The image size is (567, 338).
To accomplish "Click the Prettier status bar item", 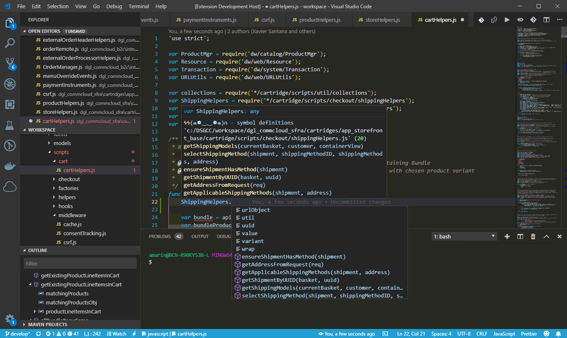I will pyautogui.click(x=529, y=334).
